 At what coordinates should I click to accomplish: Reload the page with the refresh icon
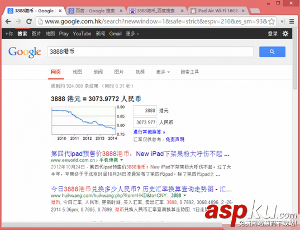pos(29,21)
